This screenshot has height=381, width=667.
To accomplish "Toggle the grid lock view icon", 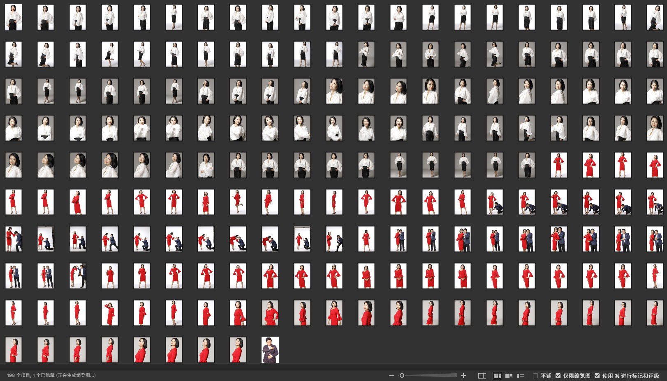I will tap(482, 376).
